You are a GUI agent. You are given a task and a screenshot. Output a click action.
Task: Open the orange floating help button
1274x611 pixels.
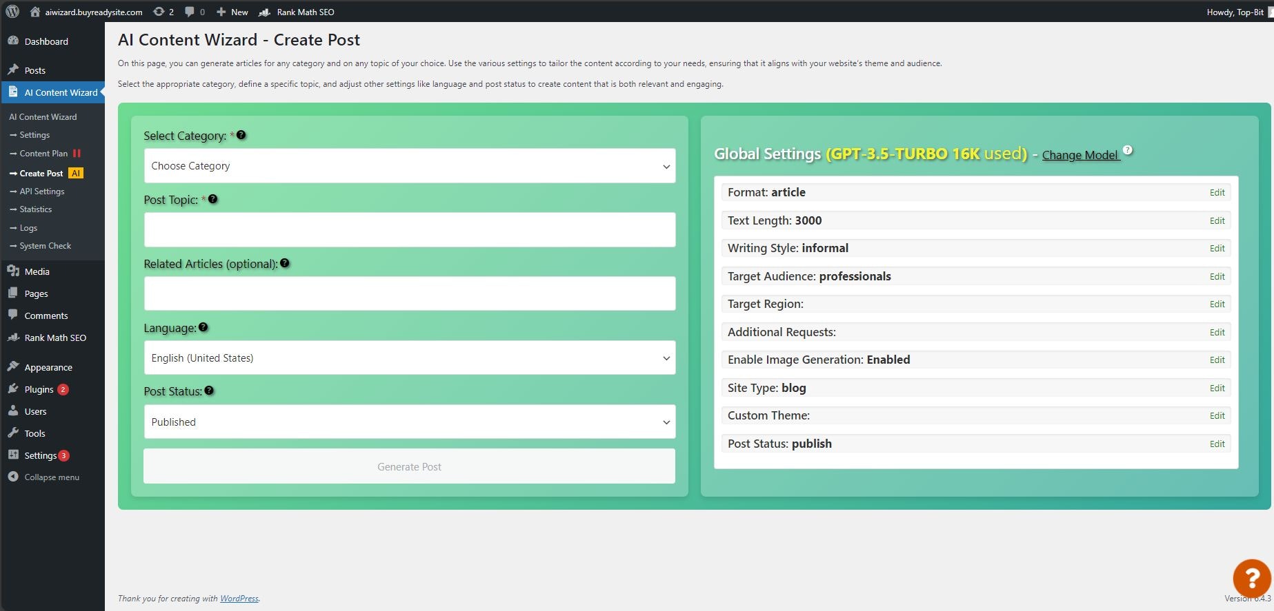tap(1252, 578)
